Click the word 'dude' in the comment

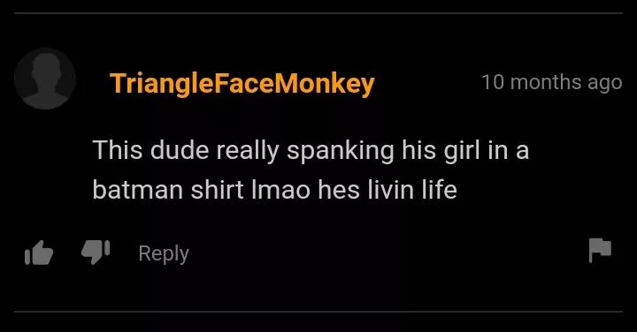click(180, 150)
